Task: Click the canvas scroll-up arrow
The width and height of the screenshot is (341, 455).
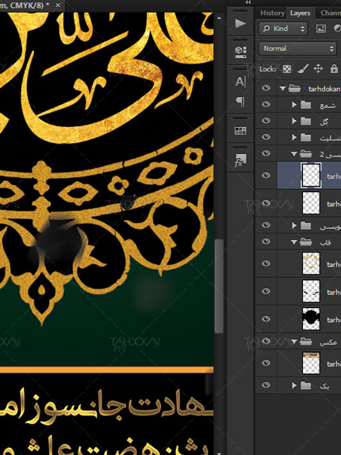Action: pyautogui.click(x=219, y=18)
